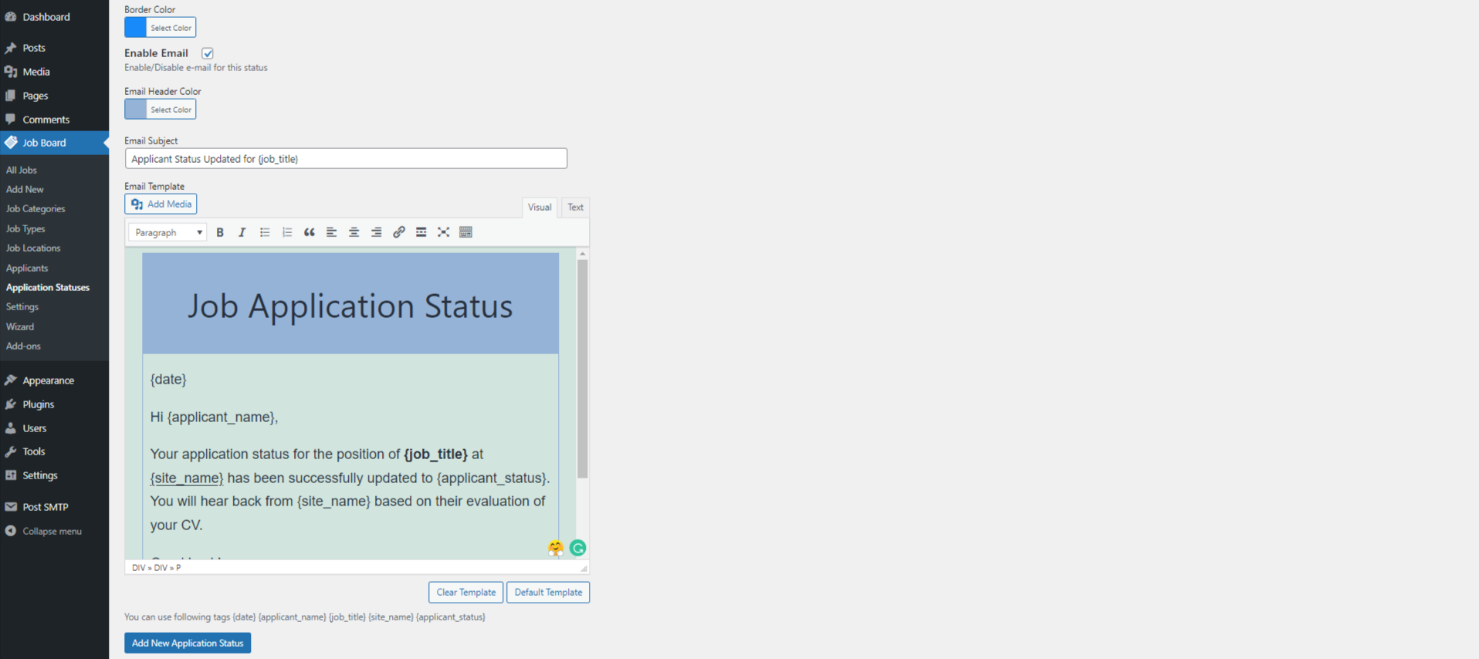
Task: Align text center in editor
Action: (x=354, y=232)
